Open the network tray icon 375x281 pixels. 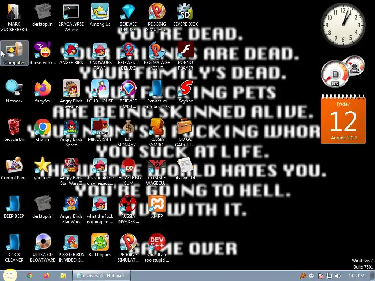point(329,276)
